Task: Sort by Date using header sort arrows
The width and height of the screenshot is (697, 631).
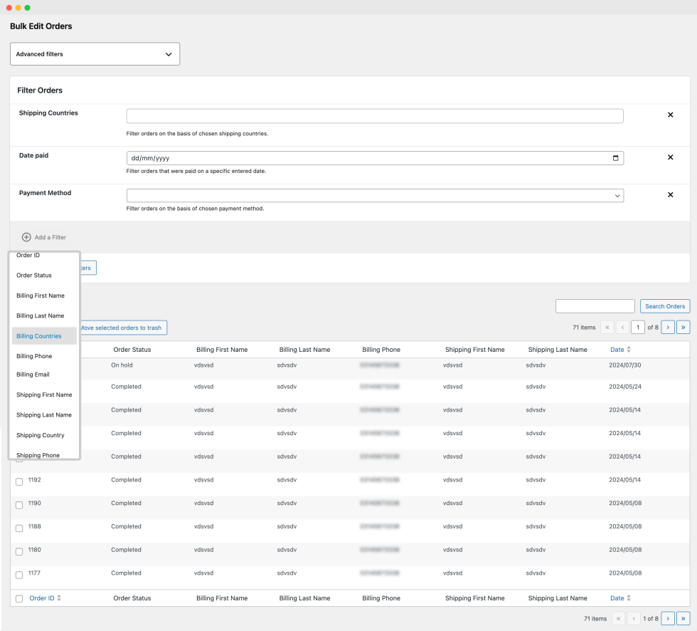Action: [628, 350]
